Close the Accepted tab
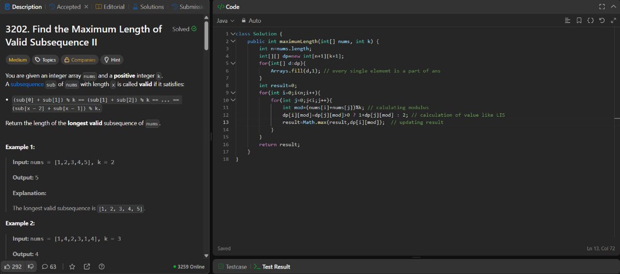The height and width of the screenshot is (274, 620). coord(86,7)
